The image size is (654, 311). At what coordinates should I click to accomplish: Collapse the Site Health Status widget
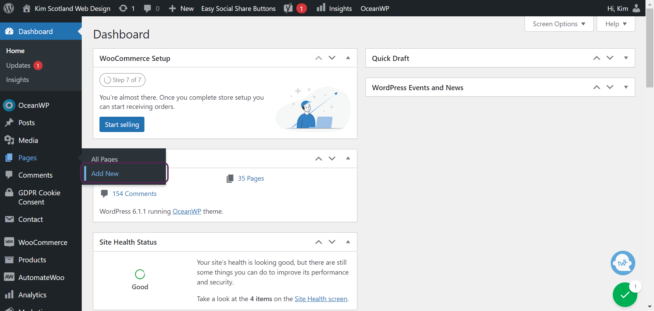point(348,242)
